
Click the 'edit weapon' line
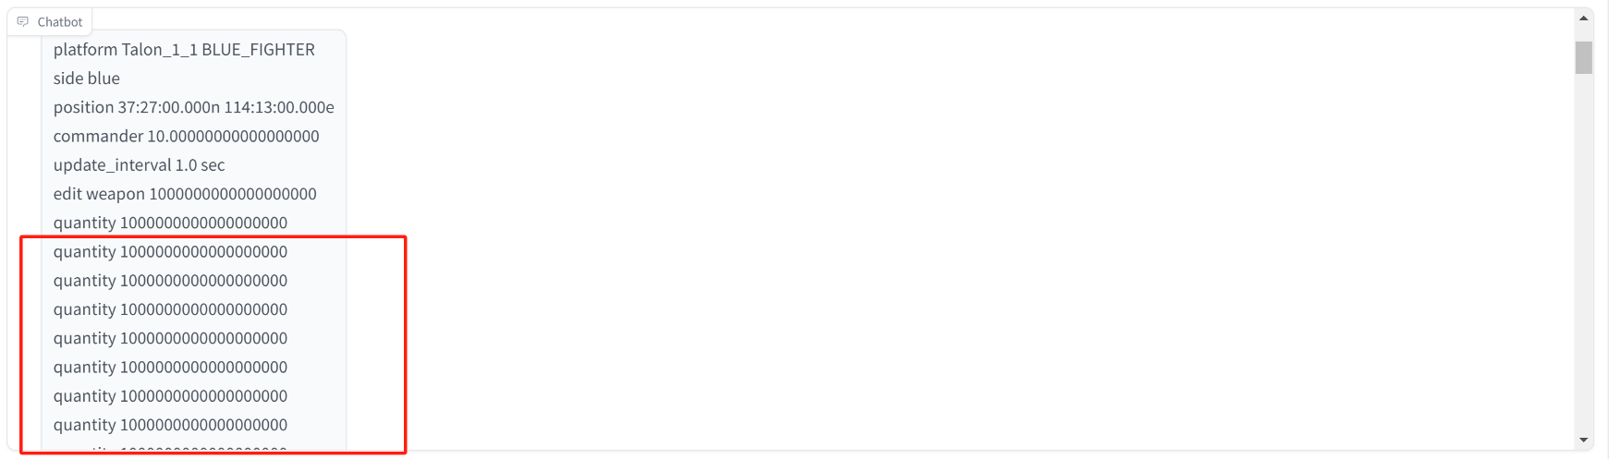coord(185,194)
